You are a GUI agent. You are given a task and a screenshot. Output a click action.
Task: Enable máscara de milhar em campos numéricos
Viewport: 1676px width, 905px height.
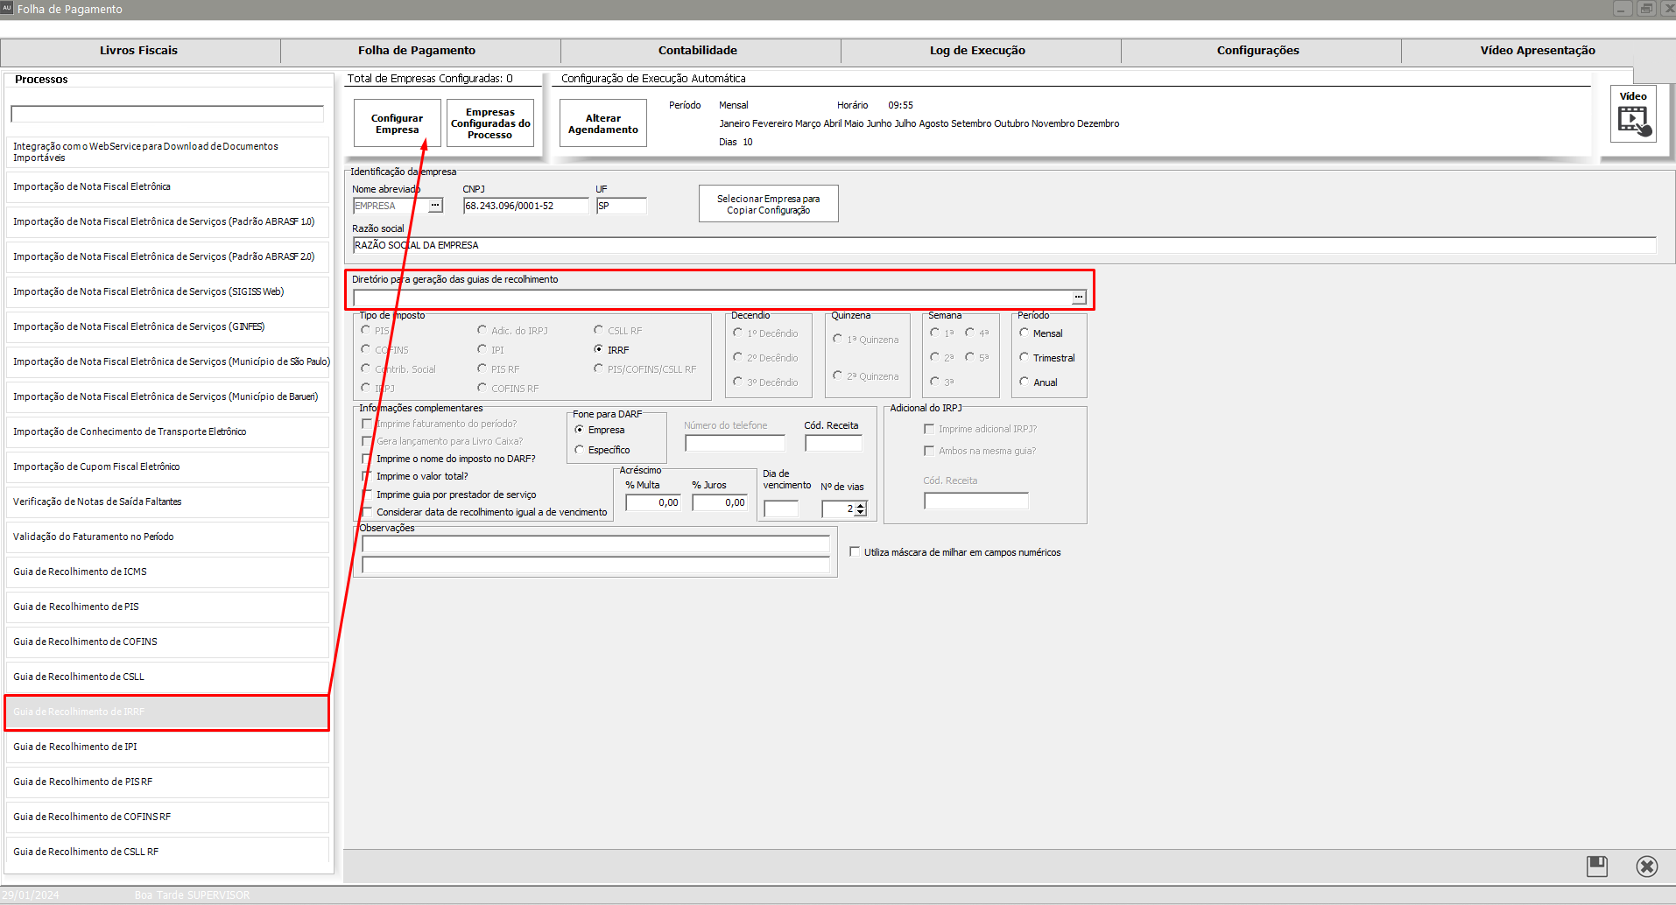coord(855,552)
